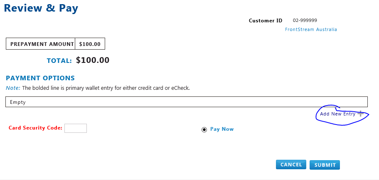Click the Review & Pay heading
Image resolution: width=379 pixels, height=180 pixels.
tap(41, 8)
